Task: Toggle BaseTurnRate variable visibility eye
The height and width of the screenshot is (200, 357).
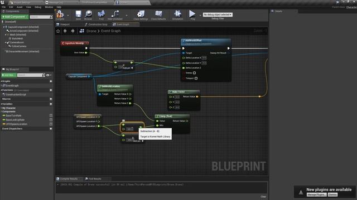Action: (51, 116)
